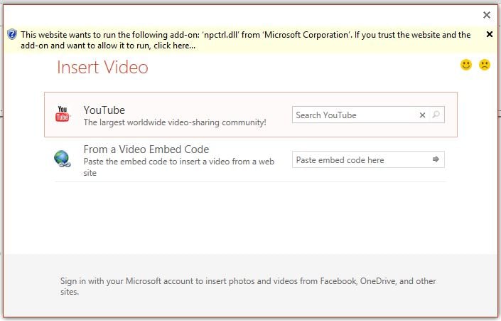
Task: Send a frown feedback face
Action: [485, 65]
